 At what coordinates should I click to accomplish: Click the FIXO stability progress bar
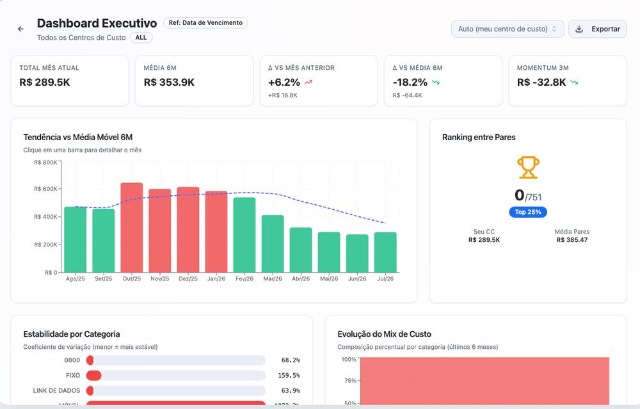(x=175, y=375)
